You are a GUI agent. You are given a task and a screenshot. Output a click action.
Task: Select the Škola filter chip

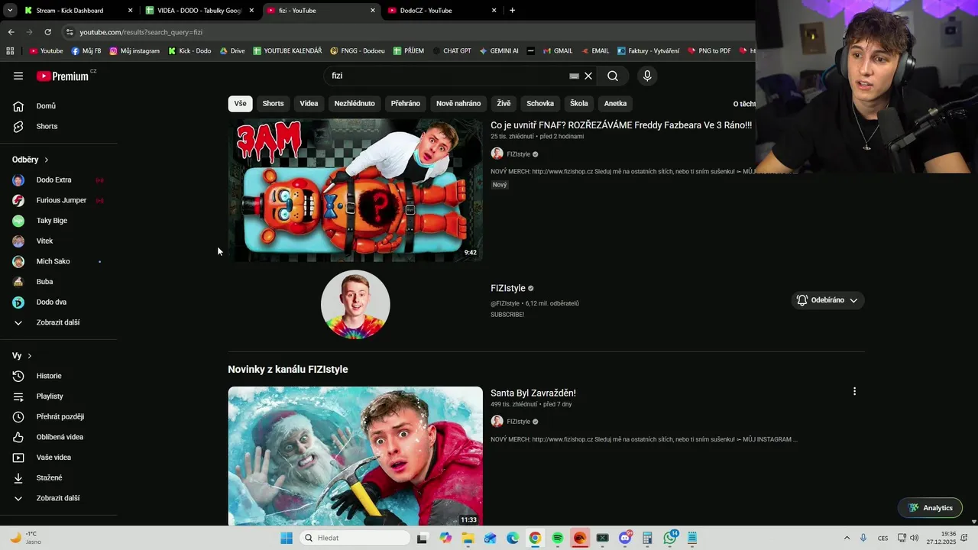click(x=579, y=103)
